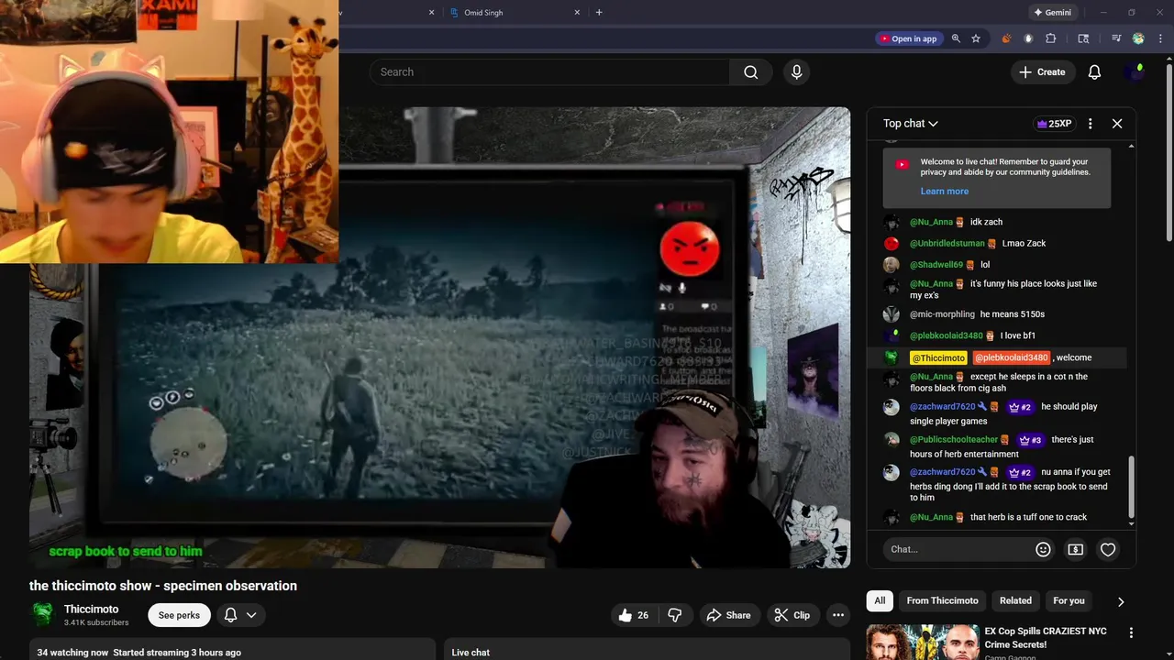Image resolution: width=1174 pixels, height=660 pixels.
Task: Start voice search with microphone icon
Action: [796, 71]
